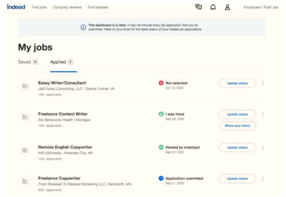Click the date Sep 22, 2020

pos(175,152)
